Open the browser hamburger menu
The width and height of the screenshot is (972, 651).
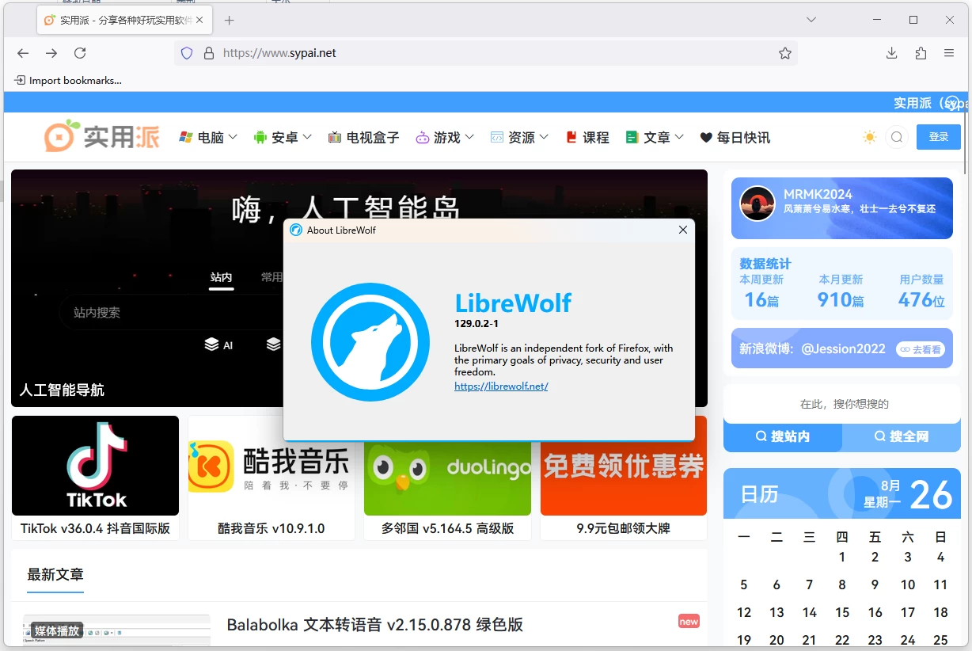948,52
